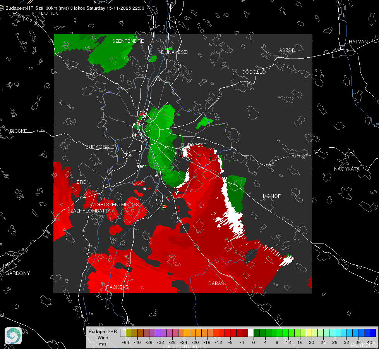379x349 pixels.
Task: Click the white zero-value legend swatch
Action: click(x=250, y=333)
